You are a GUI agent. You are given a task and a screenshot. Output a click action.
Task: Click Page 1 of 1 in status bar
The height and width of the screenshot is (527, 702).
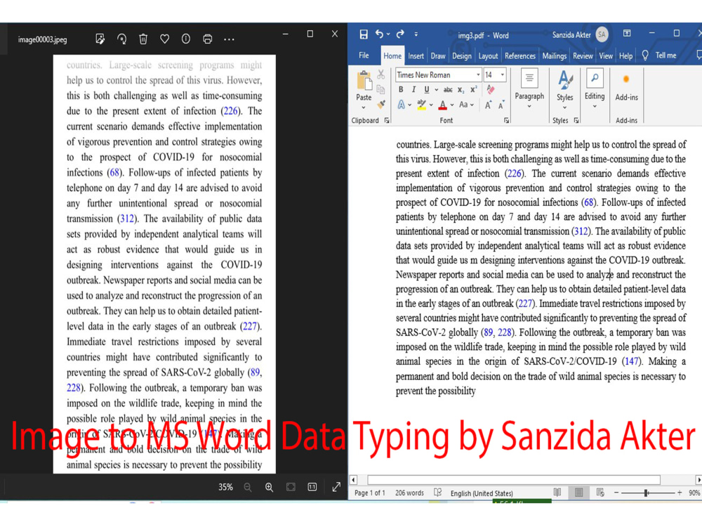pos(370,493)
